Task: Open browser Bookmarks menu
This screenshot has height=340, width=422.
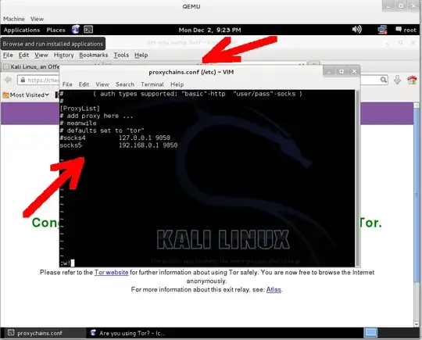Action: [x=94, y=55]
